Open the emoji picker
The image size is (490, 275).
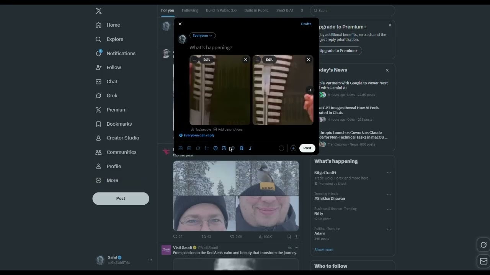tap(216, 148)
